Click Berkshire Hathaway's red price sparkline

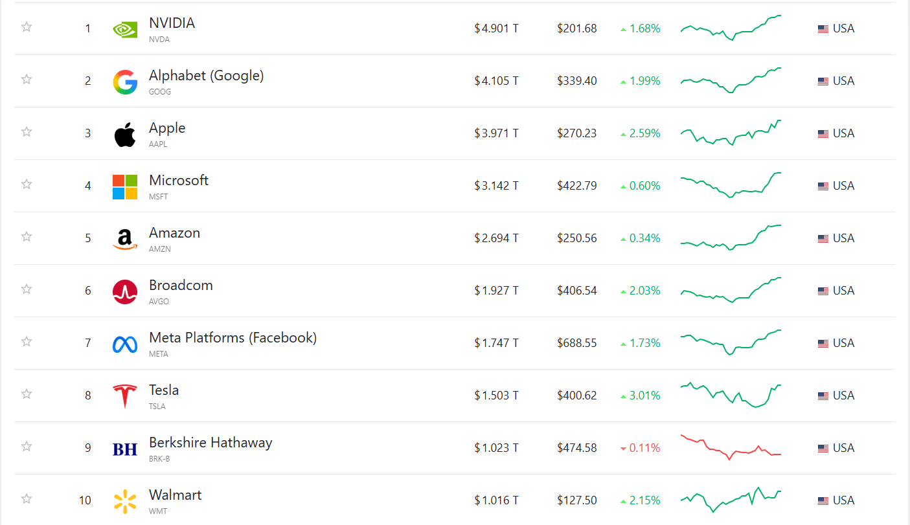coord(731,447)
